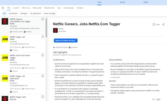
Task: Bookmark the Netflix Tagger Job listing
Action: 43,37
